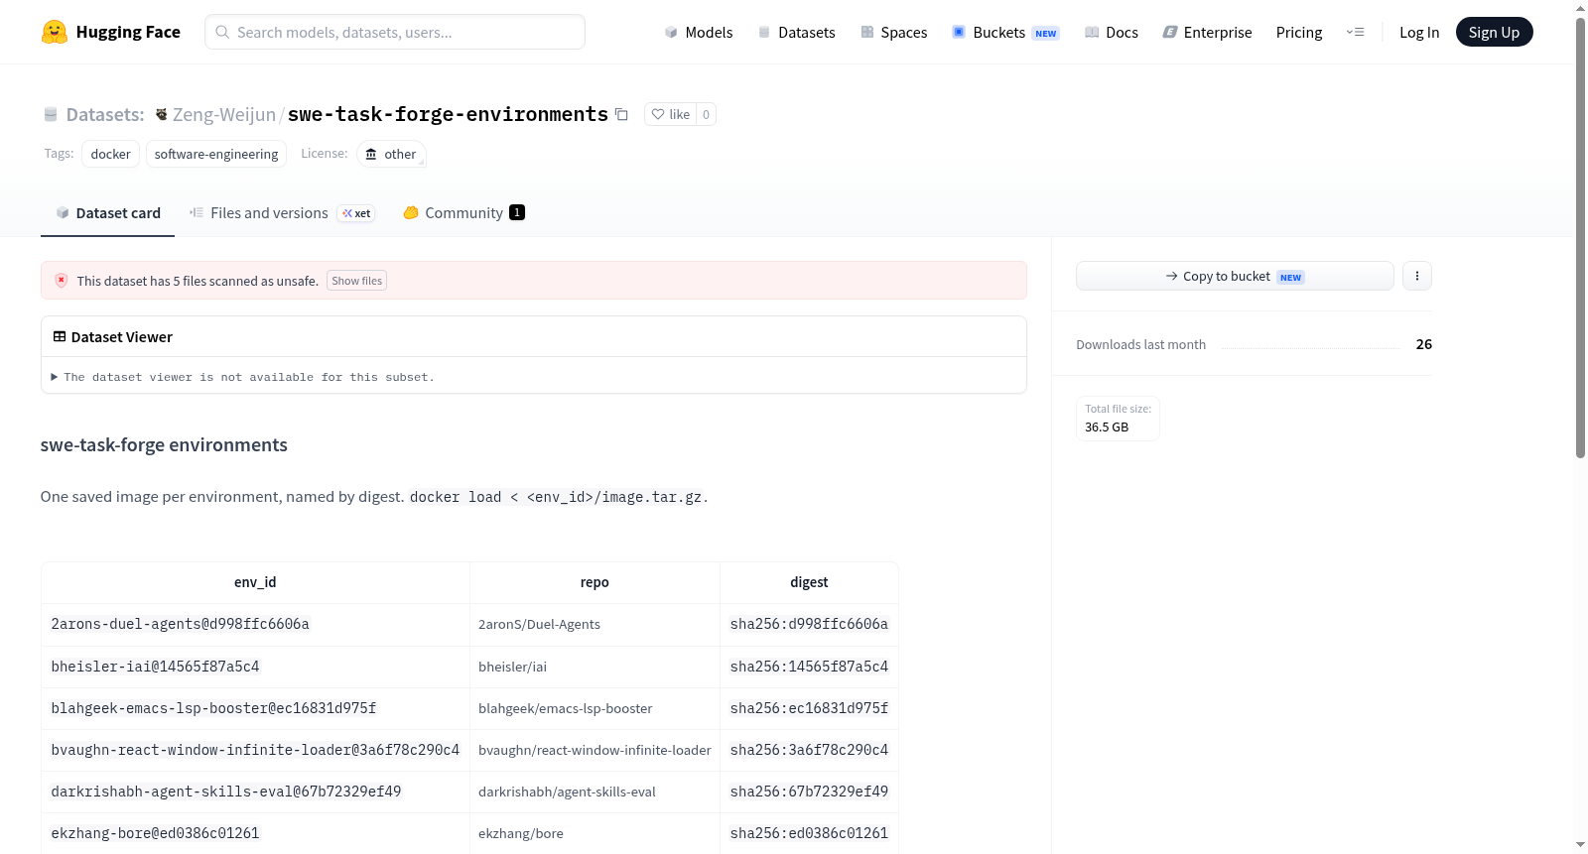This screenshot has height=854, width=1588.
Task: Click digest sha256:14565f87a5c4
Action: pos(809,667)
